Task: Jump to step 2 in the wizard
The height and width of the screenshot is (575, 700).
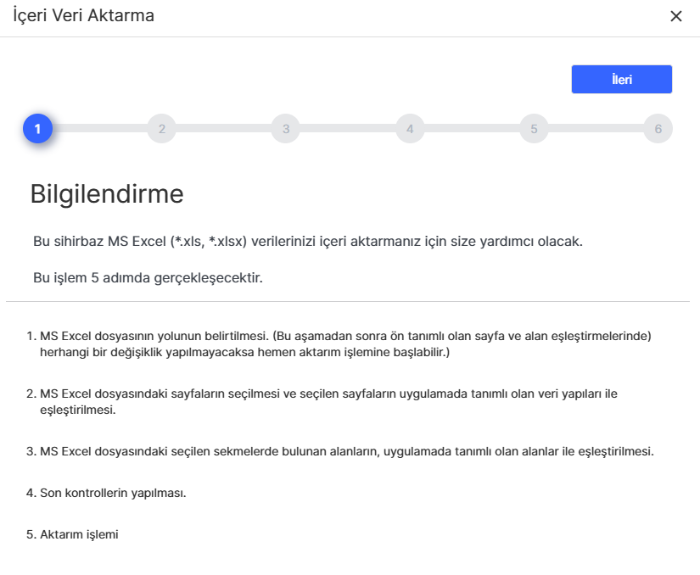Action: click(x=161, y=129)
